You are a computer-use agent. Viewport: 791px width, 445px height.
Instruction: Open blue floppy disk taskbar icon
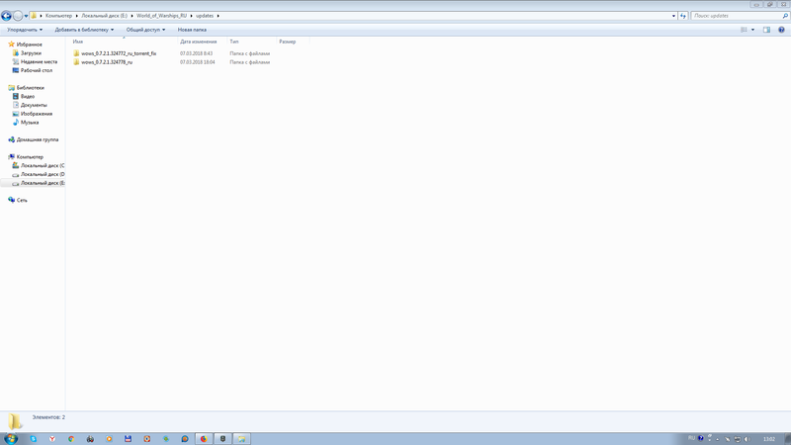click(128, 439)
